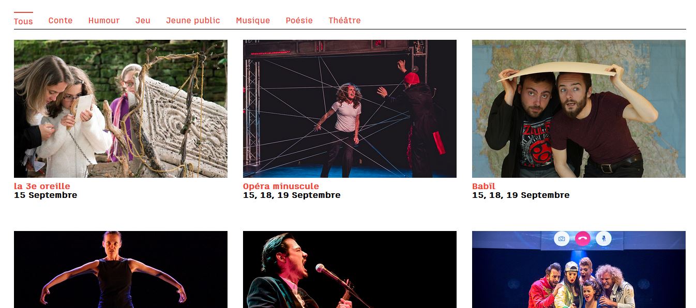The image size is (696, 308).
Task: Open the colorful group on stage thumbnail
Action: [x=579, y=269]
